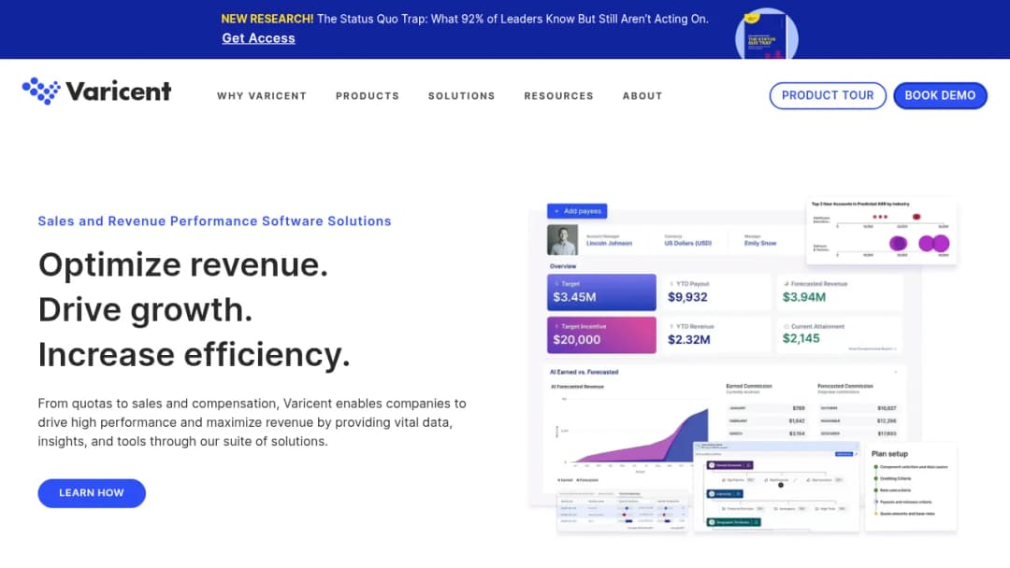Click the tagline Sales and Revenue Performance Software Solutions

[x=214, y=221]
